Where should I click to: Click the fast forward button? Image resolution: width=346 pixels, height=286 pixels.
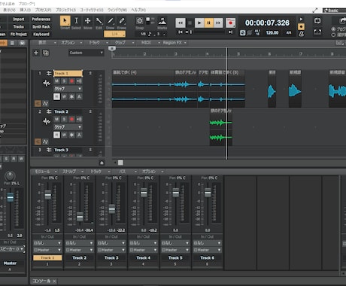point(218,23)
